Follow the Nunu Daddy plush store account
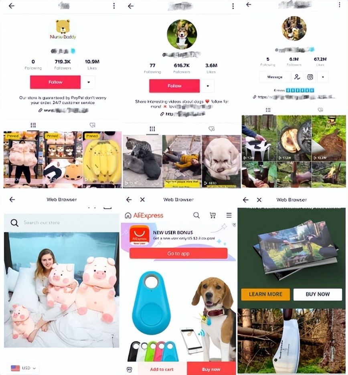Screen dimensions: 348x375 point(55,82)
